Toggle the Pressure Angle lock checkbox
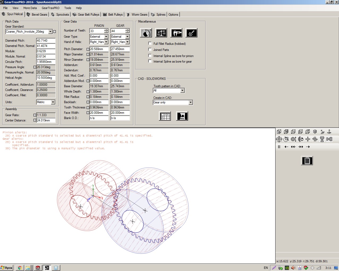The width and height of the screenshot is (339, 271). [35, 67]
